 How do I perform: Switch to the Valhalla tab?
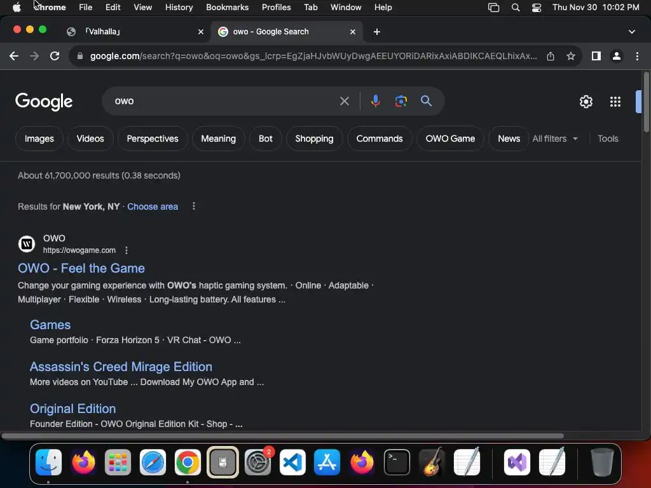tap(136, 32)
